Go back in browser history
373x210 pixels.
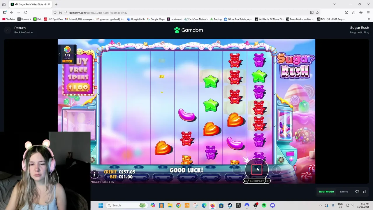[x=12, y=13]
